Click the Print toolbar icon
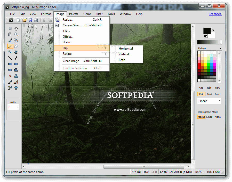Image resolution: width=232 pixels, height=182 pixels. (36, 20)
